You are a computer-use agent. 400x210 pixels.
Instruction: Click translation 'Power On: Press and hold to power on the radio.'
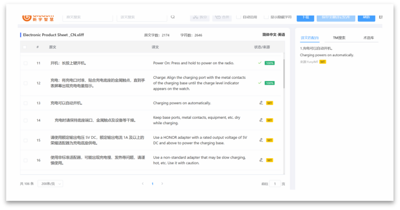pyautogui.click(x=194, y=63)
